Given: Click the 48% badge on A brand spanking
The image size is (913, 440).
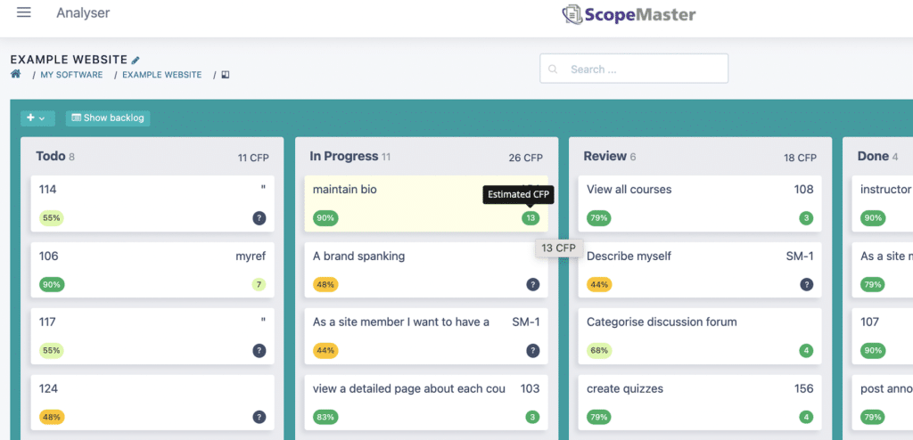Looking at the screenshot, I should [x=325, y=285].
